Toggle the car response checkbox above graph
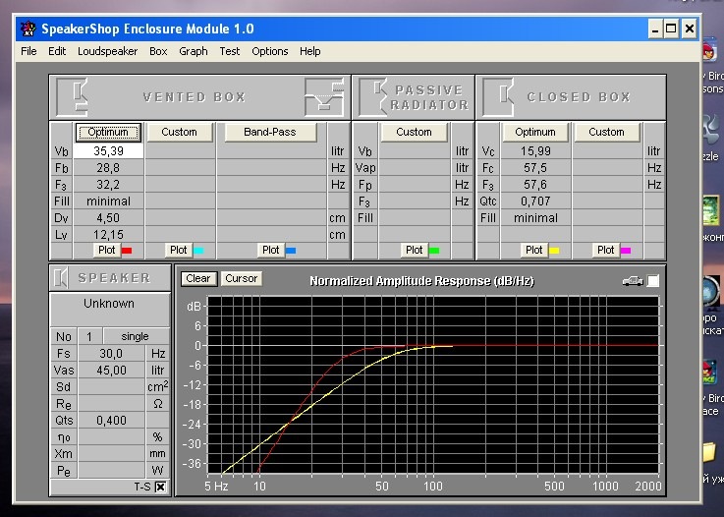Viewport: 724px width, 517px height. (653, 281)
